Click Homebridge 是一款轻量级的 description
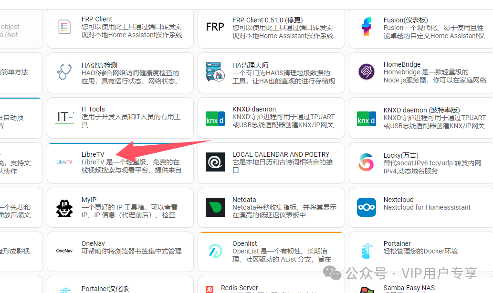Viewport: 493px width, 293px height. coord(434,76)
